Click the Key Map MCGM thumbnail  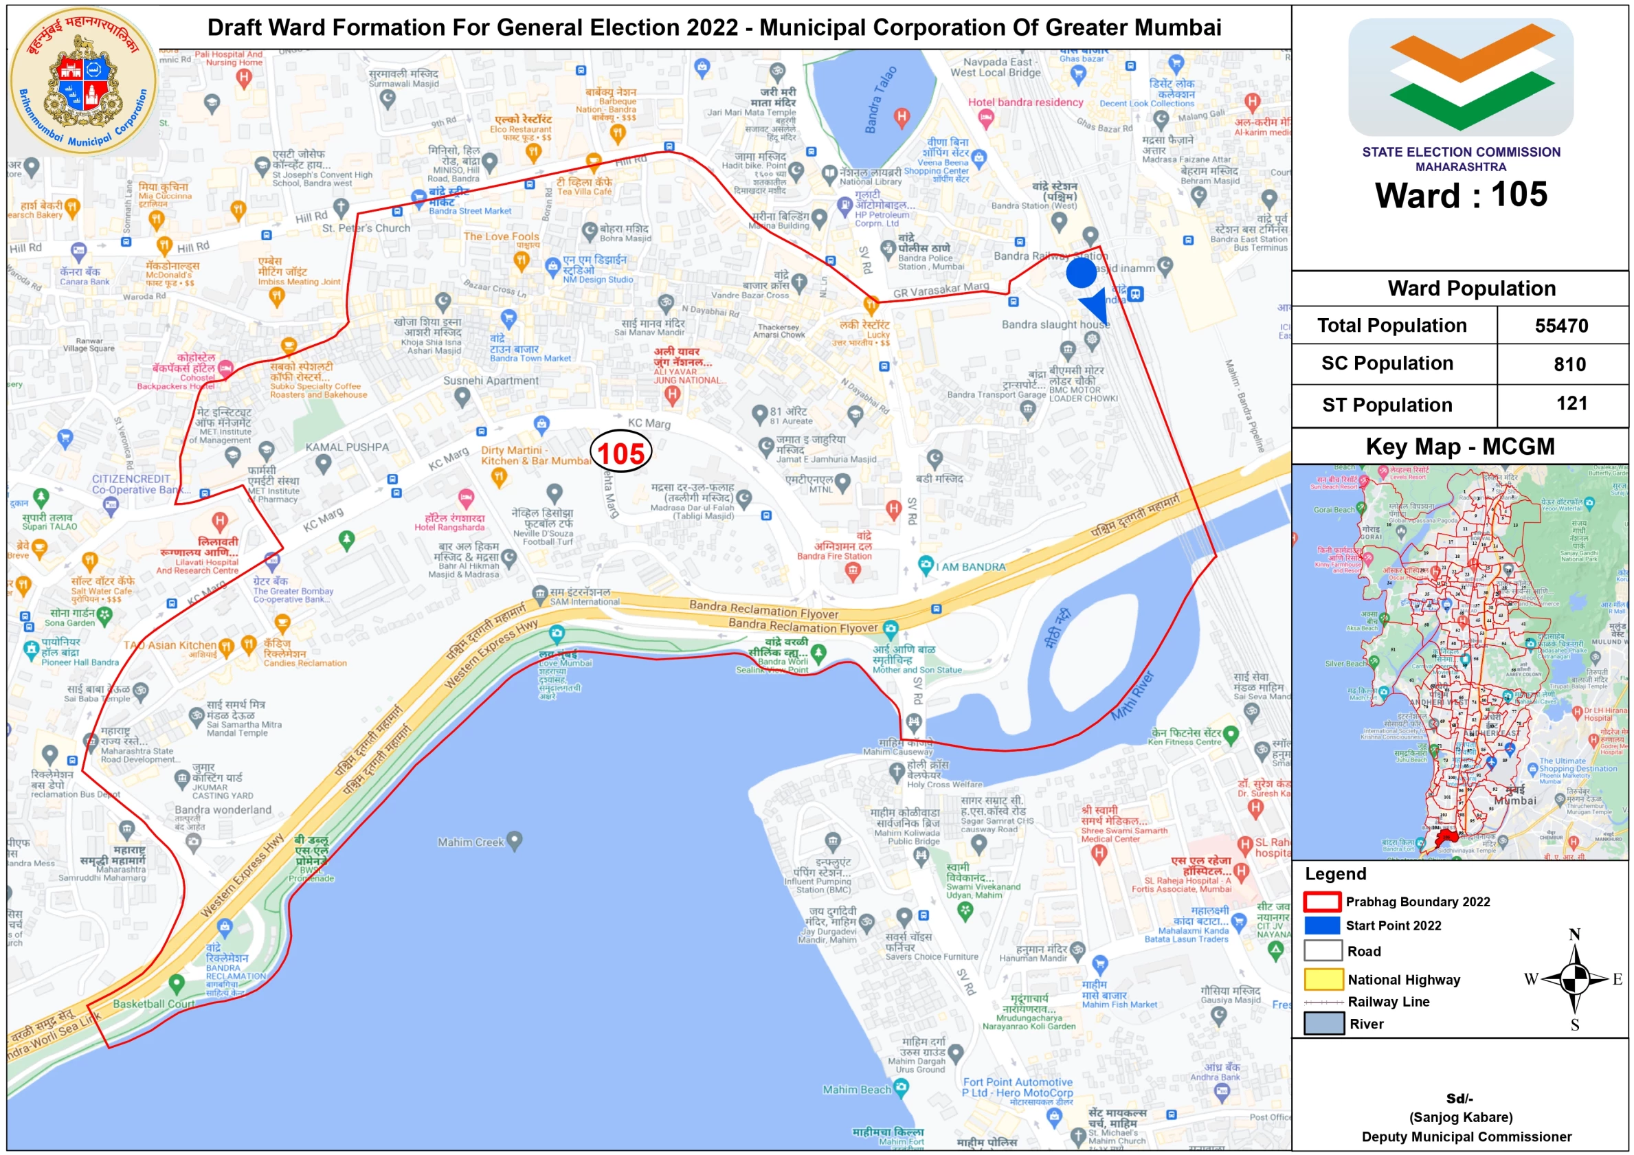pyautogui.click(x=1459, y=662)
